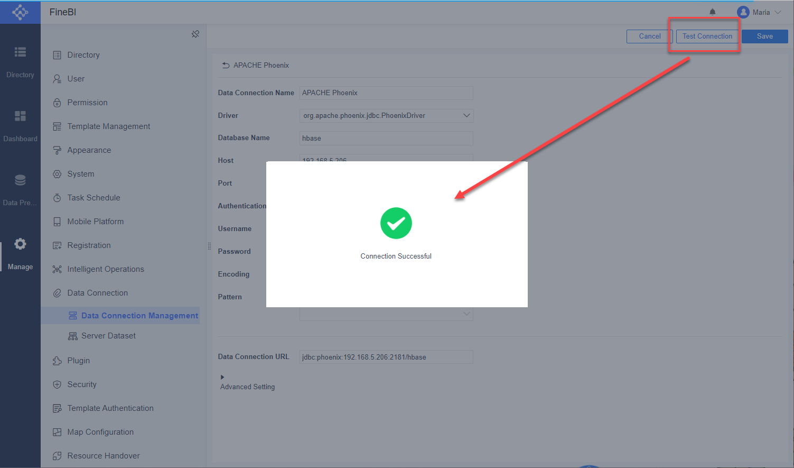Open the Pattern dropdown arrow
This screenshot has width=794, height=468.
point(466,314)
